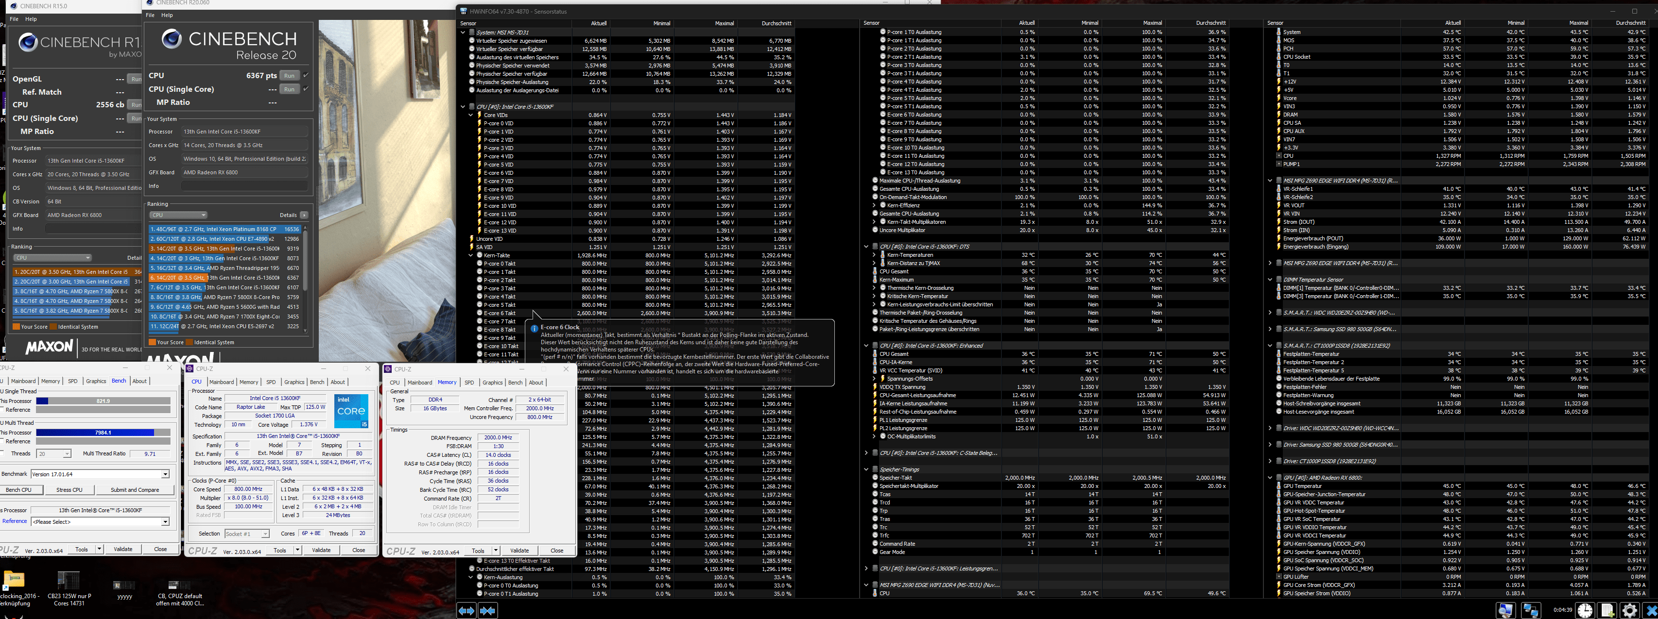Open HWiNFO remote monitor computer icon
Screen dimensions: 1658x619
coord(1506,610)
